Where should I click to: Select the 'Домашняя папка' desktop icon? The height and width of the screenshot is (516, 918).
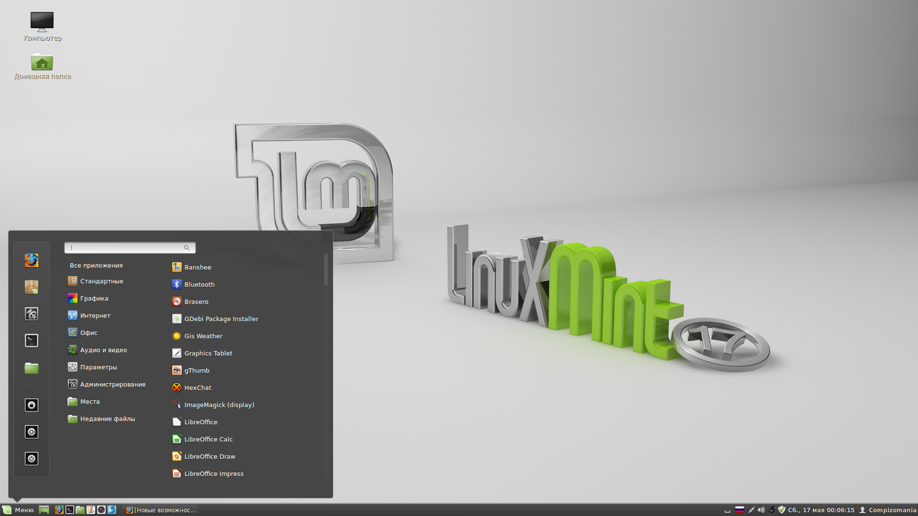pyautogui.click(x=42, y=66)
